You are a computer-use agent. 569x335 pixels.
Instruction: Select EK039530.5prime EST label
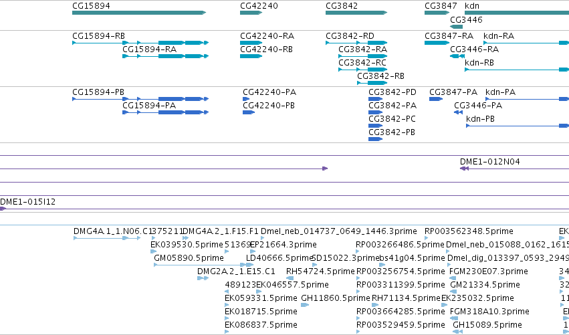(x=187, y=245)
